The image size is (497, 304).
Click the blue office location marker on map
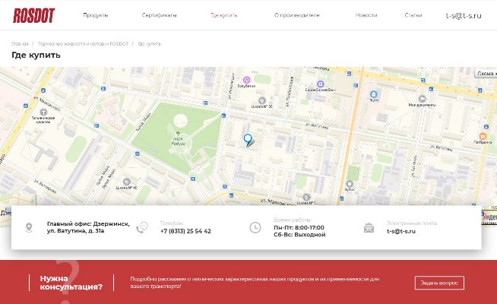248,140
